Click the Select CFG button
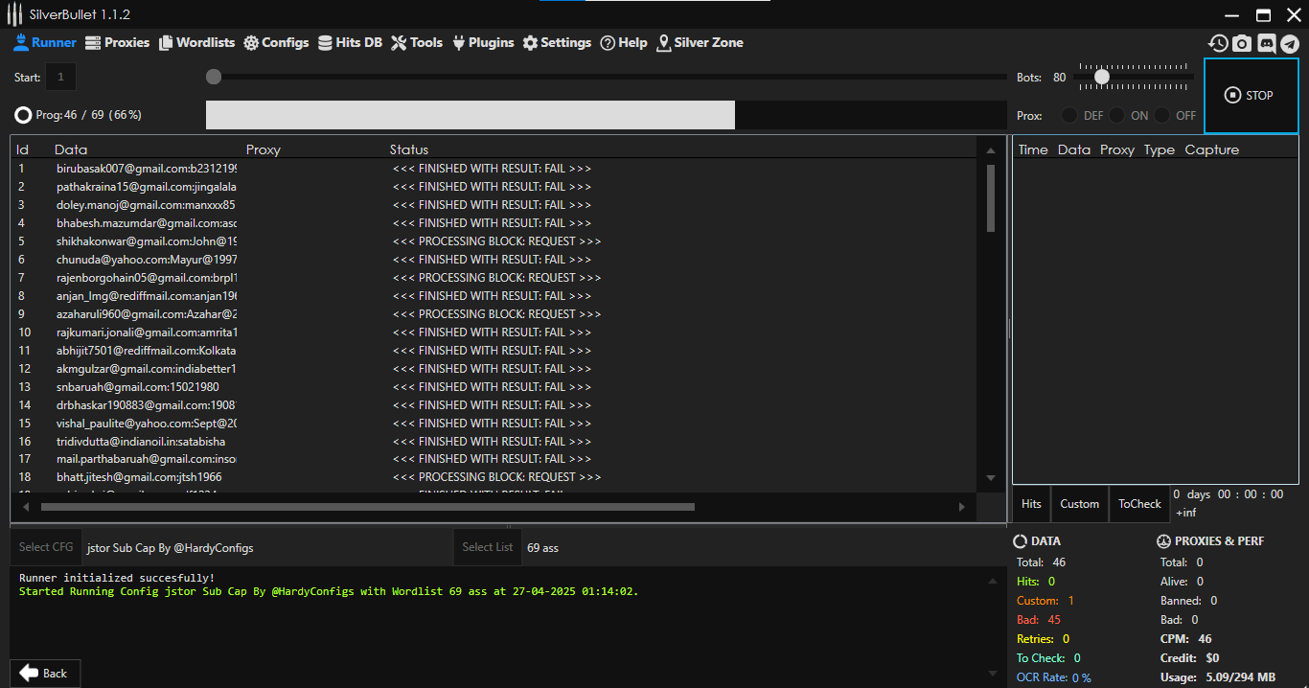The height and width of the screenshot is (688, 1309). coord(46,547)
